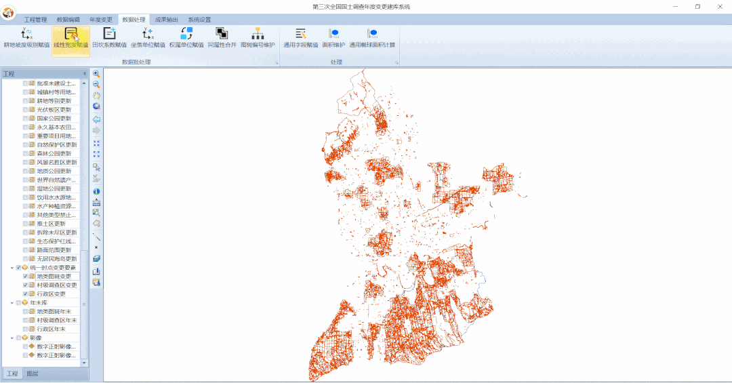
Task: Click the application logo button
Action: click(8, 12)
